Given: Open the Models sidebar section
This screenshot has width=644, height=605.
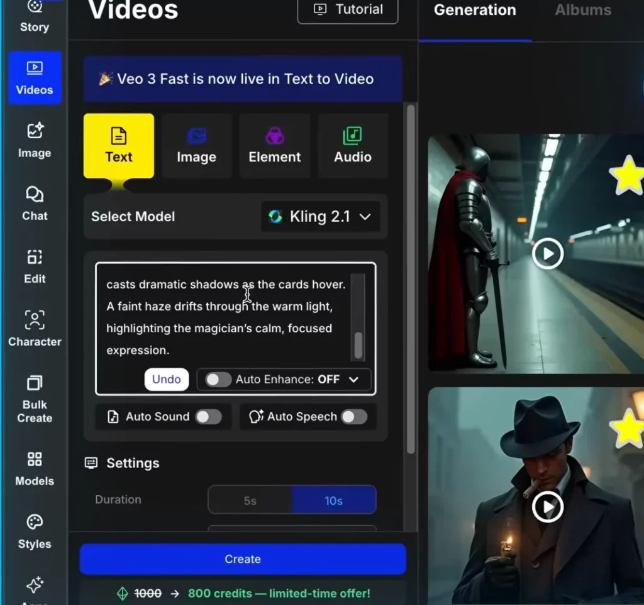Looking at the screenshot, I should pyautogui.click(x=35, y=468).
